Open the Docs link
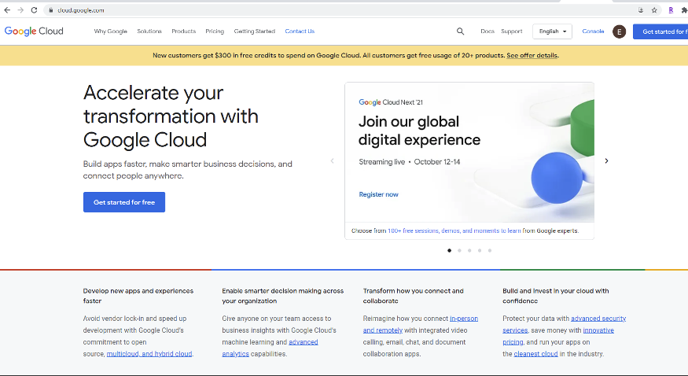688x376 pixels. tap(487, 31)
